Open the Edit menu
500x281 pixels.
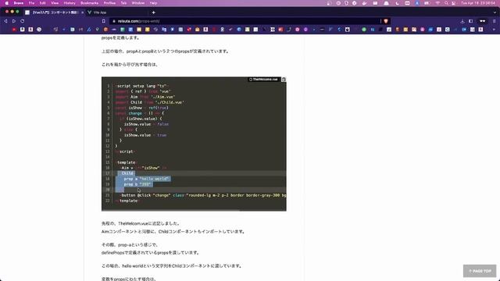pyautogui.click(x=42, y=3)
